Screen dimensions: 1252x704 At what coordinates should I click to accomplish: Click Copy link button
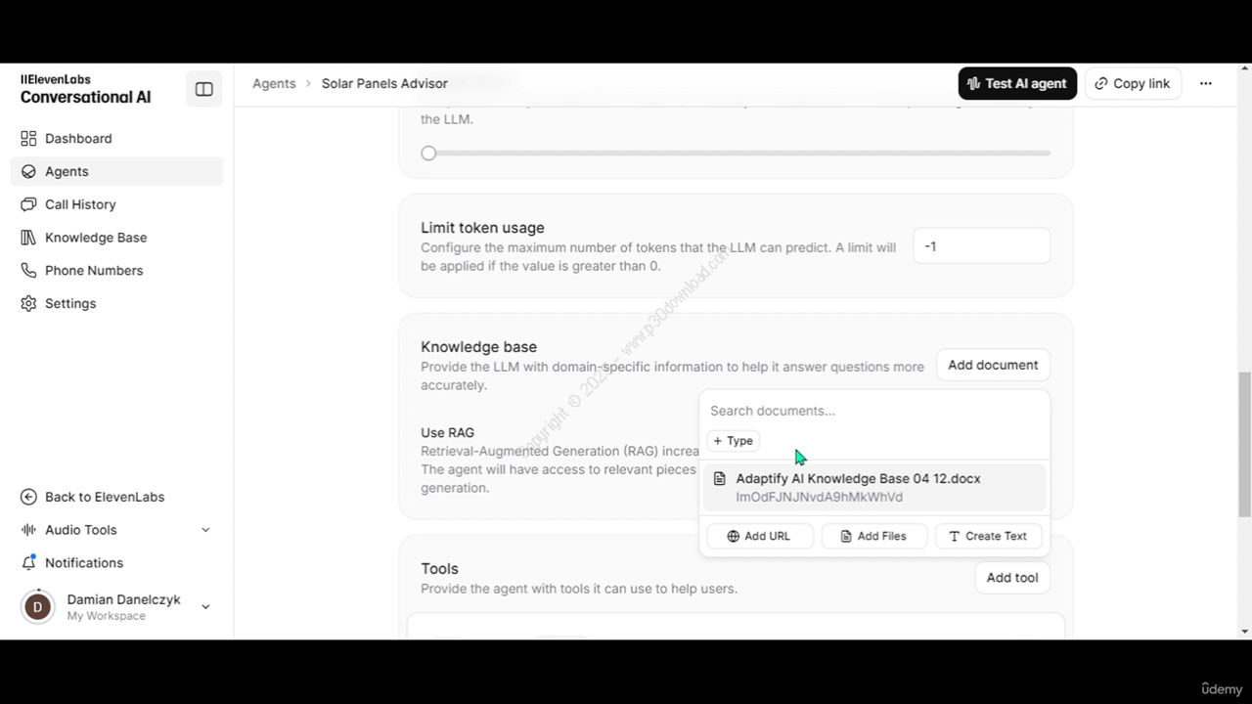1133,83
